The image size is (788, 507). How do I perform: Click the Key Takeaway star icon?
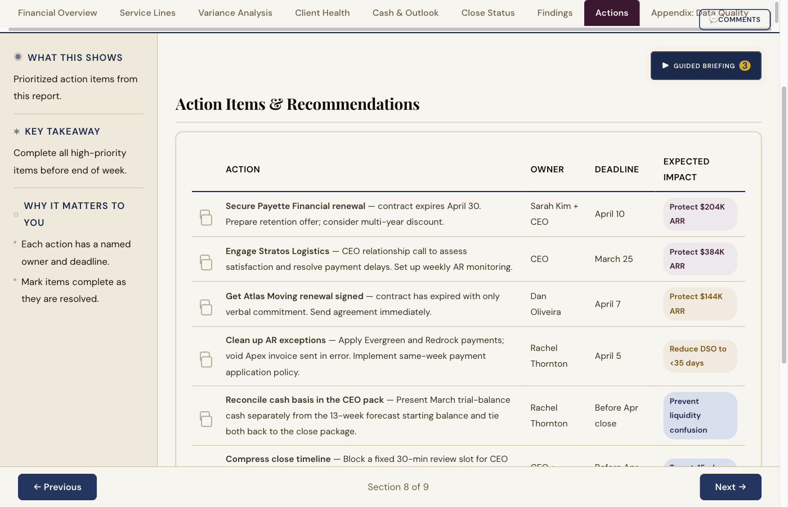(x=17, y=131)
